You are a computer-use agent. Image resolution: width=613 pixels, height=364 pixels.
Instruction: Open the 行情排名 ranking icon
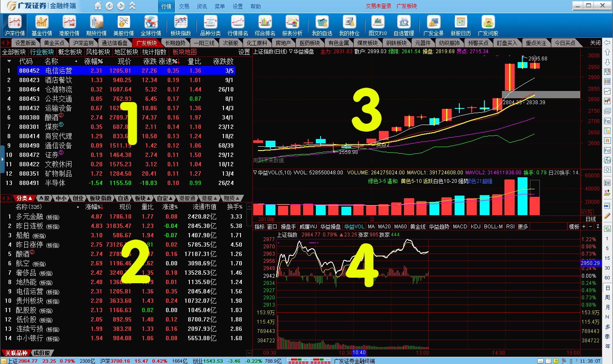click(238, 26)
